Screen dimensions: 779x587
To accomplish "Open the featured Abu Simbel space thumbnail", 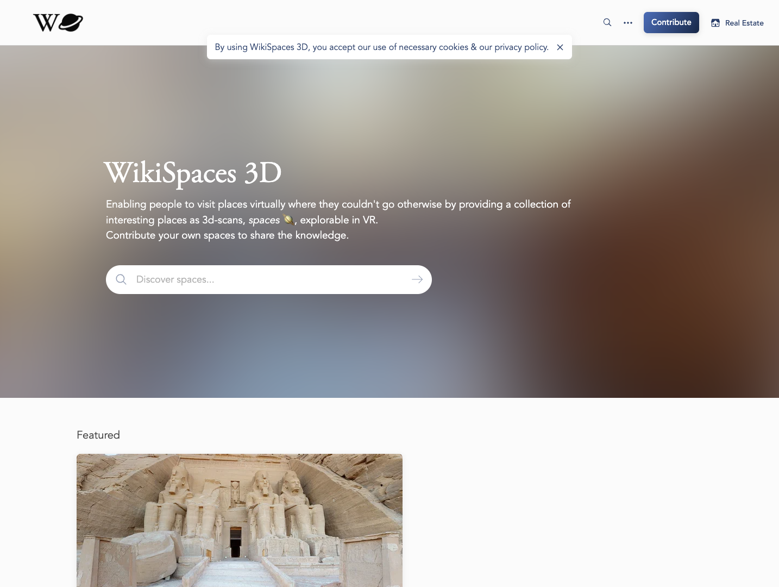I will (240, 520).
